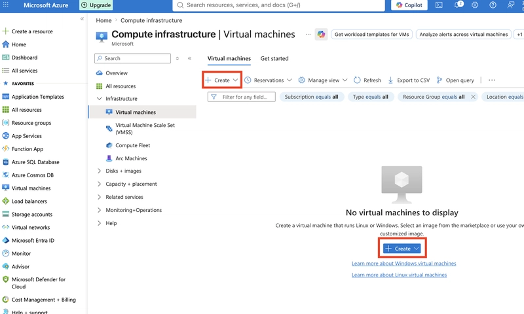This screenshot has height=314, width=524.
Task: Collapse the resource menu double chevron
Action: pos(189,58)
